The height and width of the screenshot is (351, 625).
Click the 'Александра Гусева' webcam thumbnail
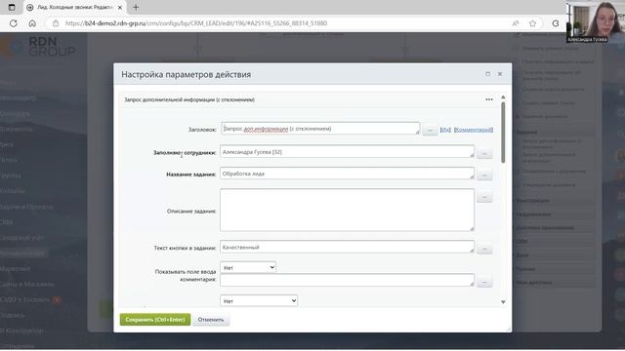pyautogui.click(x=596, y=21)
